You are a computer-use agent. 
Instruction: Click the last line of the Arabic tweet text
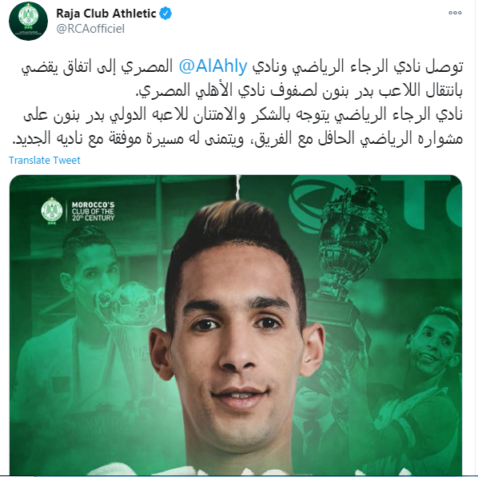click(x=237, y=137)
